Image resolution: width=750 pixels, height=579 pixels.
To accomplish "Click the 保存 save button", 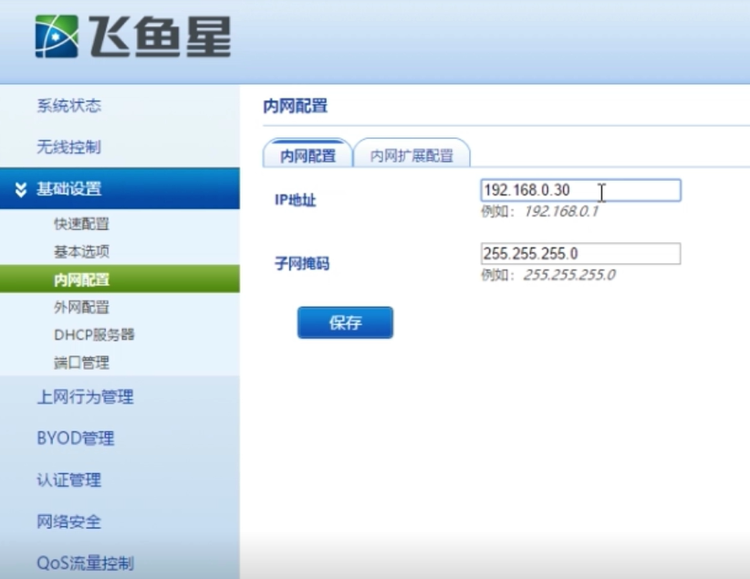I will (344, 321).
